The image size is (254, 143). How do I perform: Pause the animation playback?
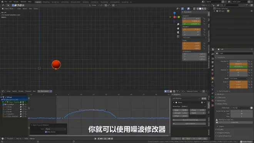pos(105,139)
